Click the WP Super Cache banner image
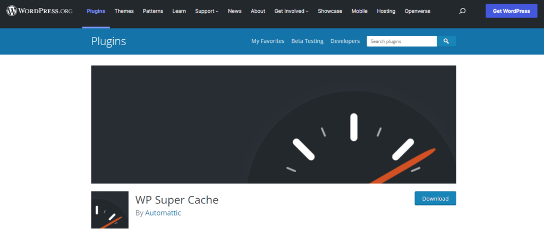 pos(274,124)
